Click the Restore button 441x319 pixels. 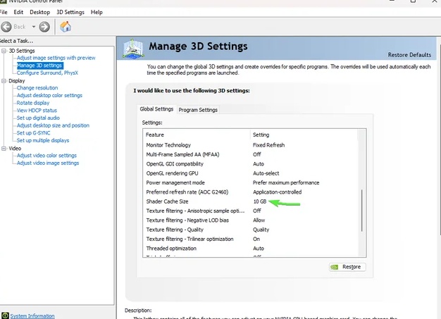click(347, 267)
